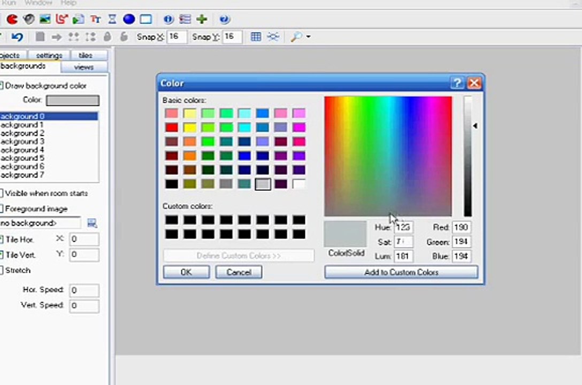Click the Red value field
This screenshot has height=385, width=582.
coord(461,227)
